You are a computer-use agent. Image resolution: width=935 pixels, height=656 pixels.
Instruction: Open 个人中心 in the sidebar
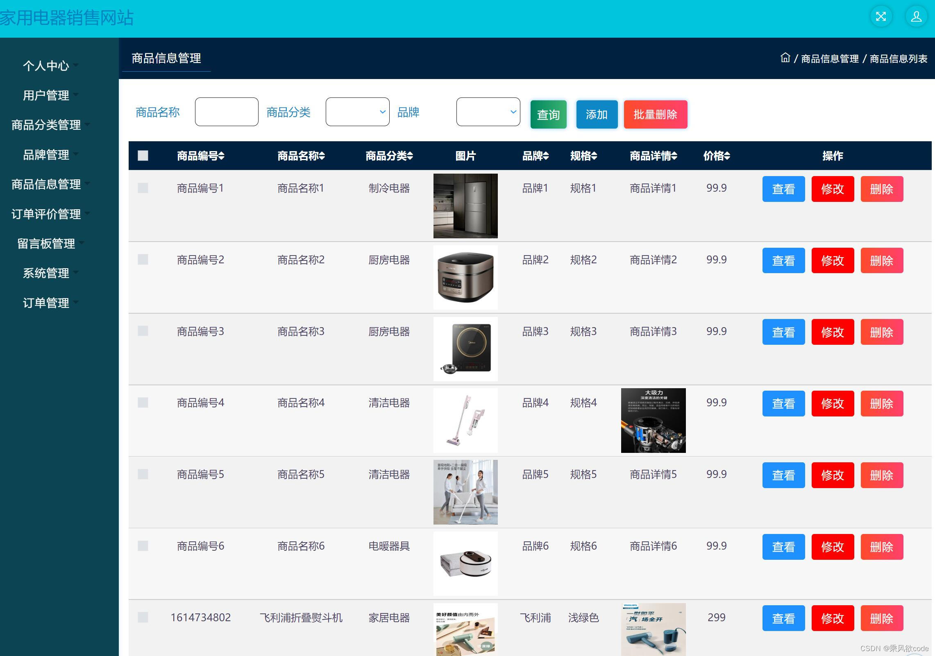46,66
